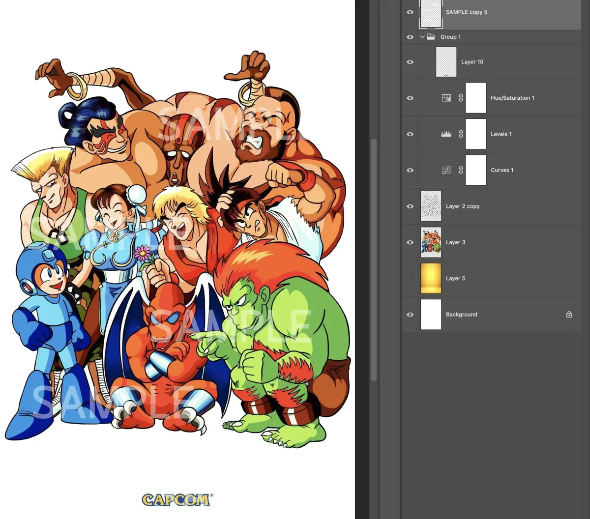Select Curves 1 layer mask thumbnail
This screenshot has width=590, height=519.
pos(476,170)
